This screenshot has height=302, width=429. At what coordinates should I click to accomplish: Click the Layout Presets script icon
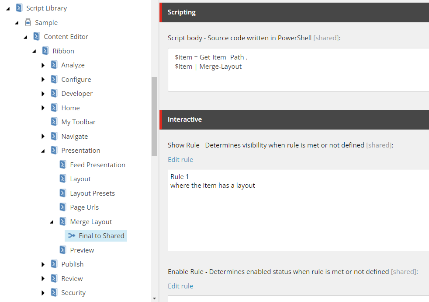[62, 193]
